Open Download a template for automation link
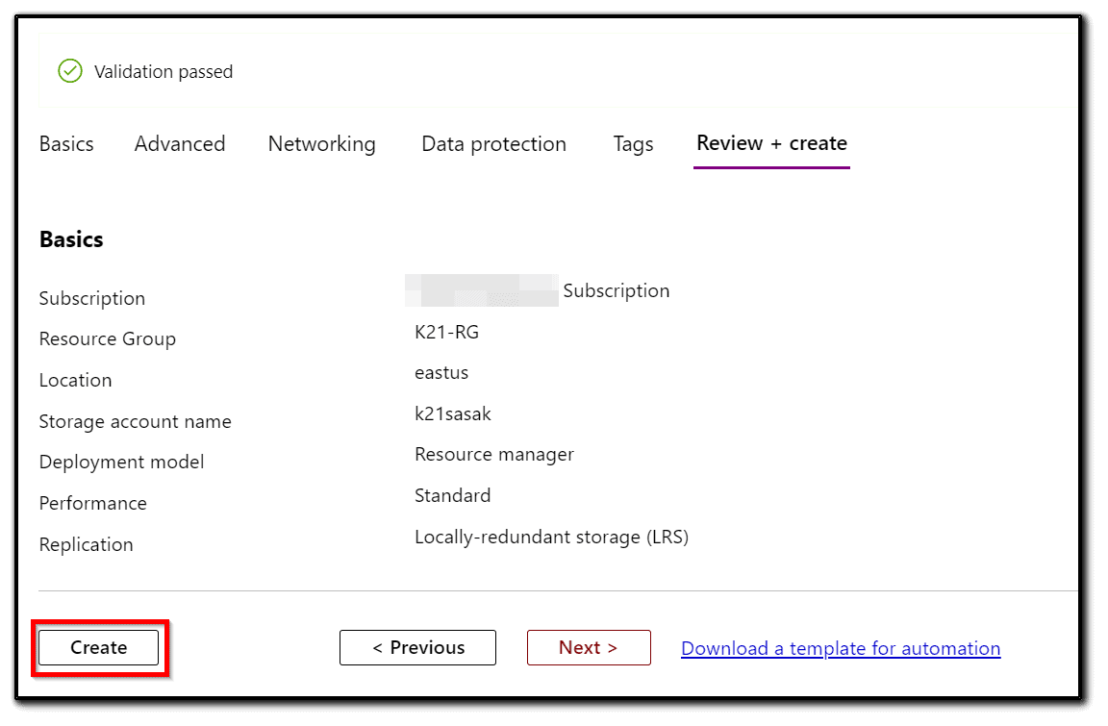Image resolution: width=1108 pixels, height=726 pixels. pyautogui.click(x=841, y=649)
